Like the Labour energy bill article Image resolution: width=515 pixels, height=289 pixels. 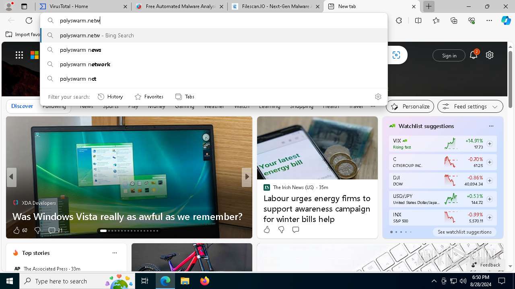tap(267, 230)
